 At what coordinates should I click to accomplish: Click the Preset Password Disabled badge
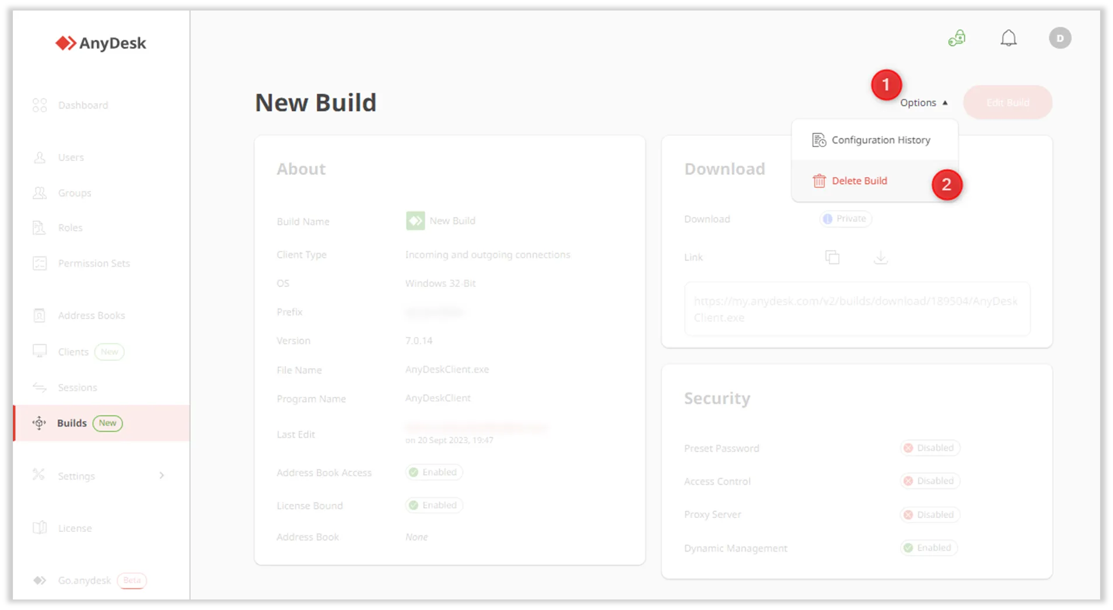click(x=929, y=448)
